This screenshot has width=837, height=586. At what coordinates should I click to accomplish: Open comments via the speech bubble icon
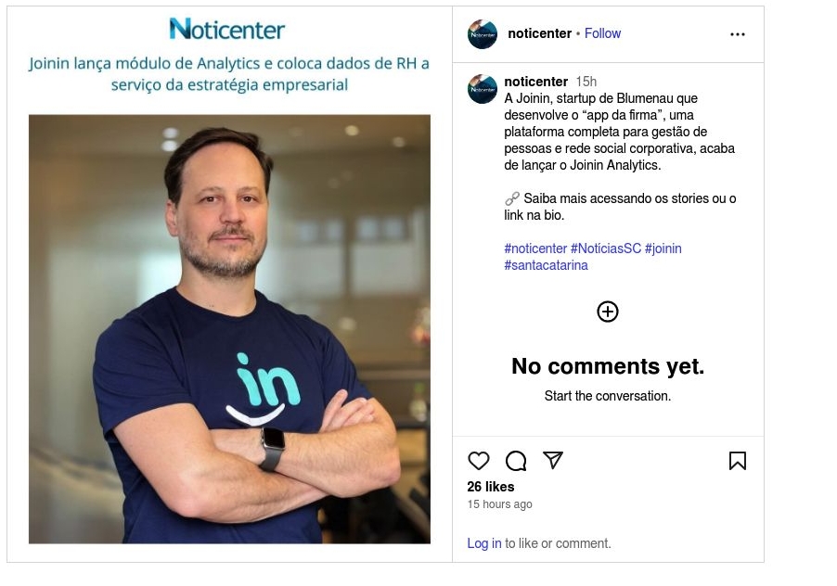pyautogui.click(x=516, y=461)
